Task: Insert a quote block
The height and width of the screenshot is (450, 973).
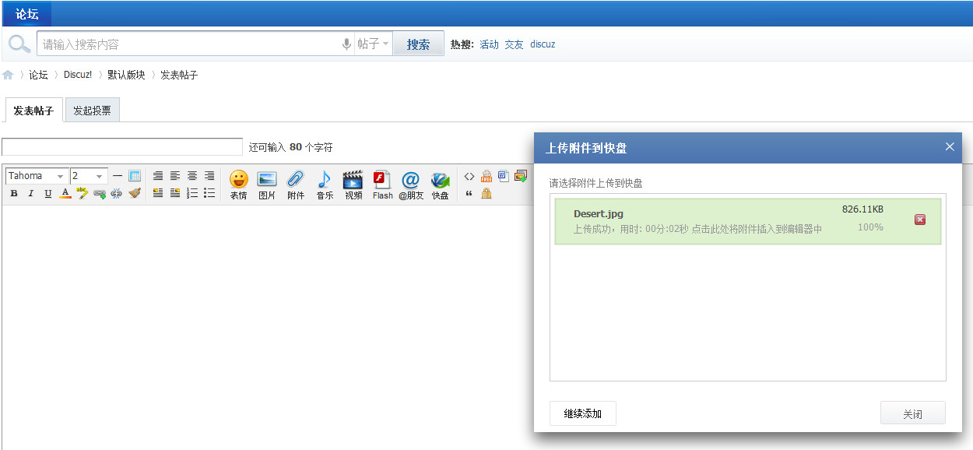Action: point(469,194)
